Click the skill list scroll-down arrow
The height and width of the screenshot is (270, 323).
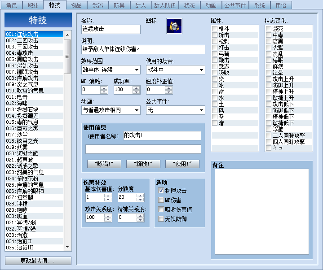coord(67,247)
